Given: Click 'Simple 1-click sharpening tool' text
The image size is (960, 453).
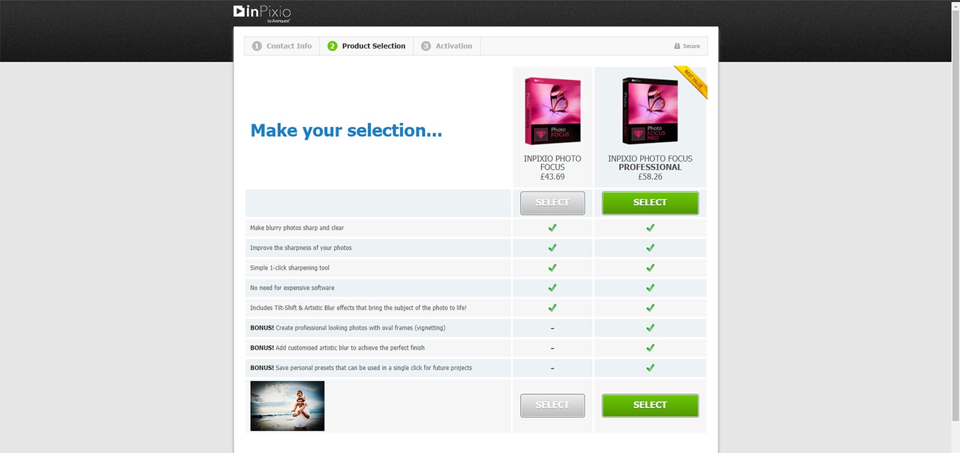Looking at the screenshot, I should (290, 268).
